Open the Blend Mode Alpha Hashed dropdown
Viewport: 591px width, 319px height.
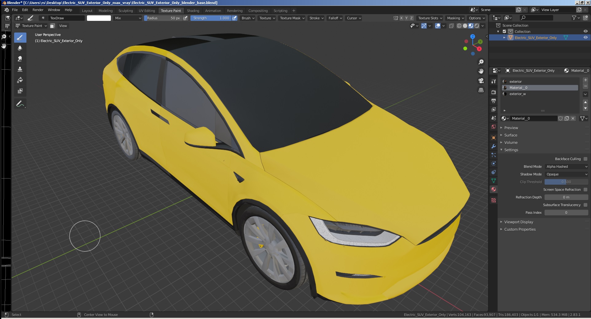(x=566, y=167)
